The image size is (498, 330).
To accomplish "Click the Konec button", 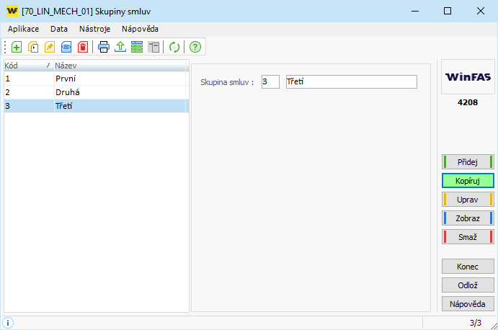I will [x=468, y=267].
